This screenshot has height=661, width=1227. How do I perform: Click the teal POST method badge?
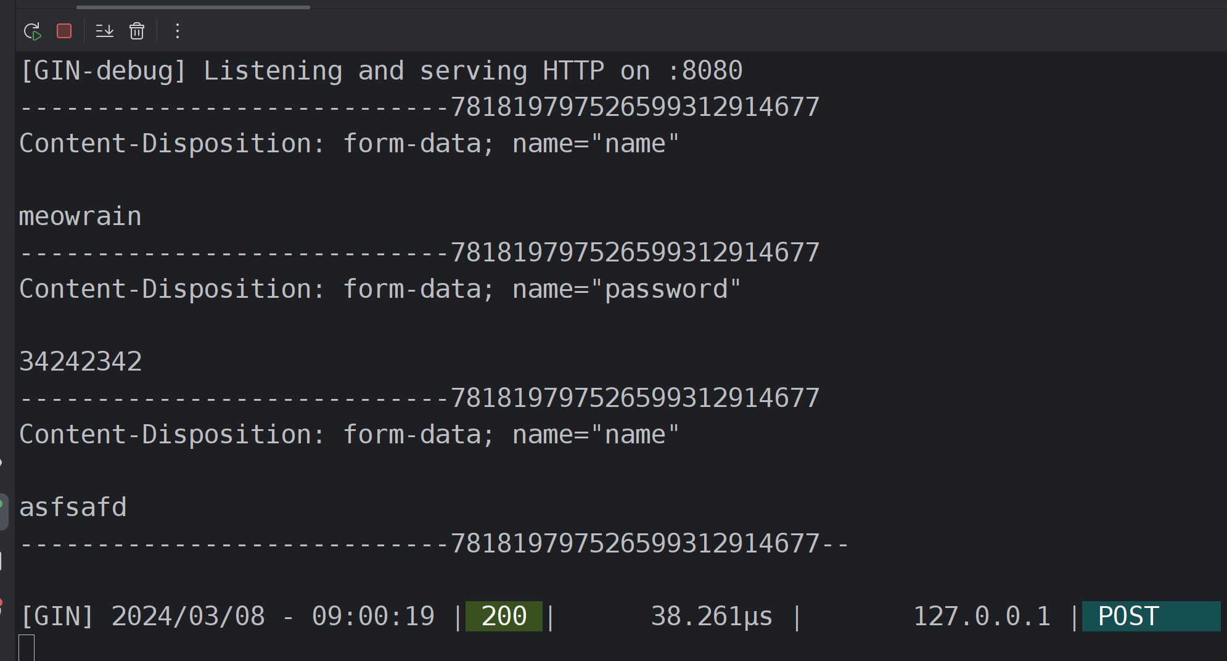(1151, 616)
